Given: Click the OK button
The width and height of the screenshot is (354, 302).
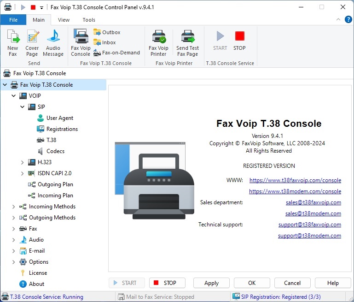Looking at the screenshot, I should tap(252, 283).
